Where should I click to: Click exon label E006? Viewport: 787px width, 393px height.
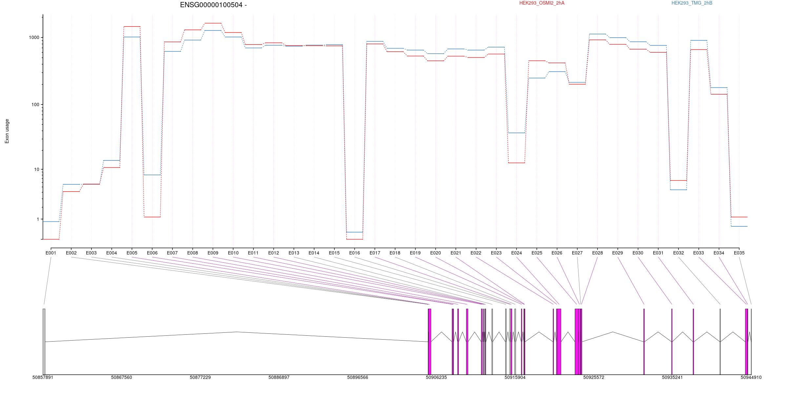point(152,253)
